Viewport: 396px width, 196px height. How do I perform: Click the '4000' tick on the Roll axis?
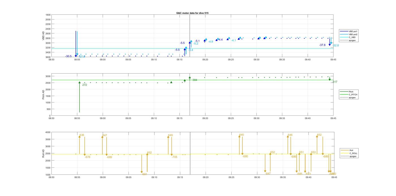tap(48, 132)
